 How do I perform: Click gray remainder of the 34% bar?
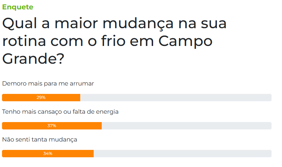[183, 154]
